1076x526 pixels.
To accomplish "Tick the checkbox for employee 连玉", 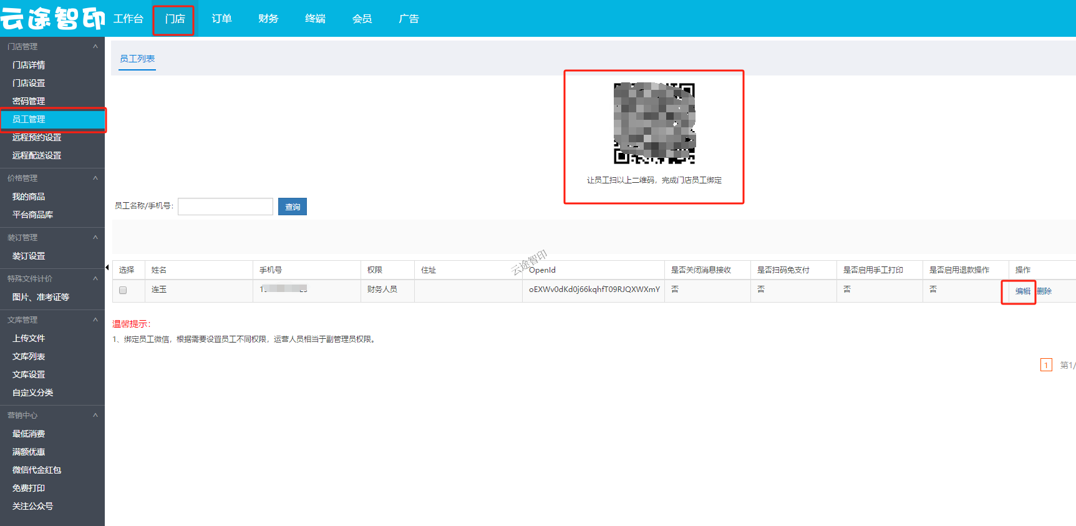I will [x=123, y=290].
